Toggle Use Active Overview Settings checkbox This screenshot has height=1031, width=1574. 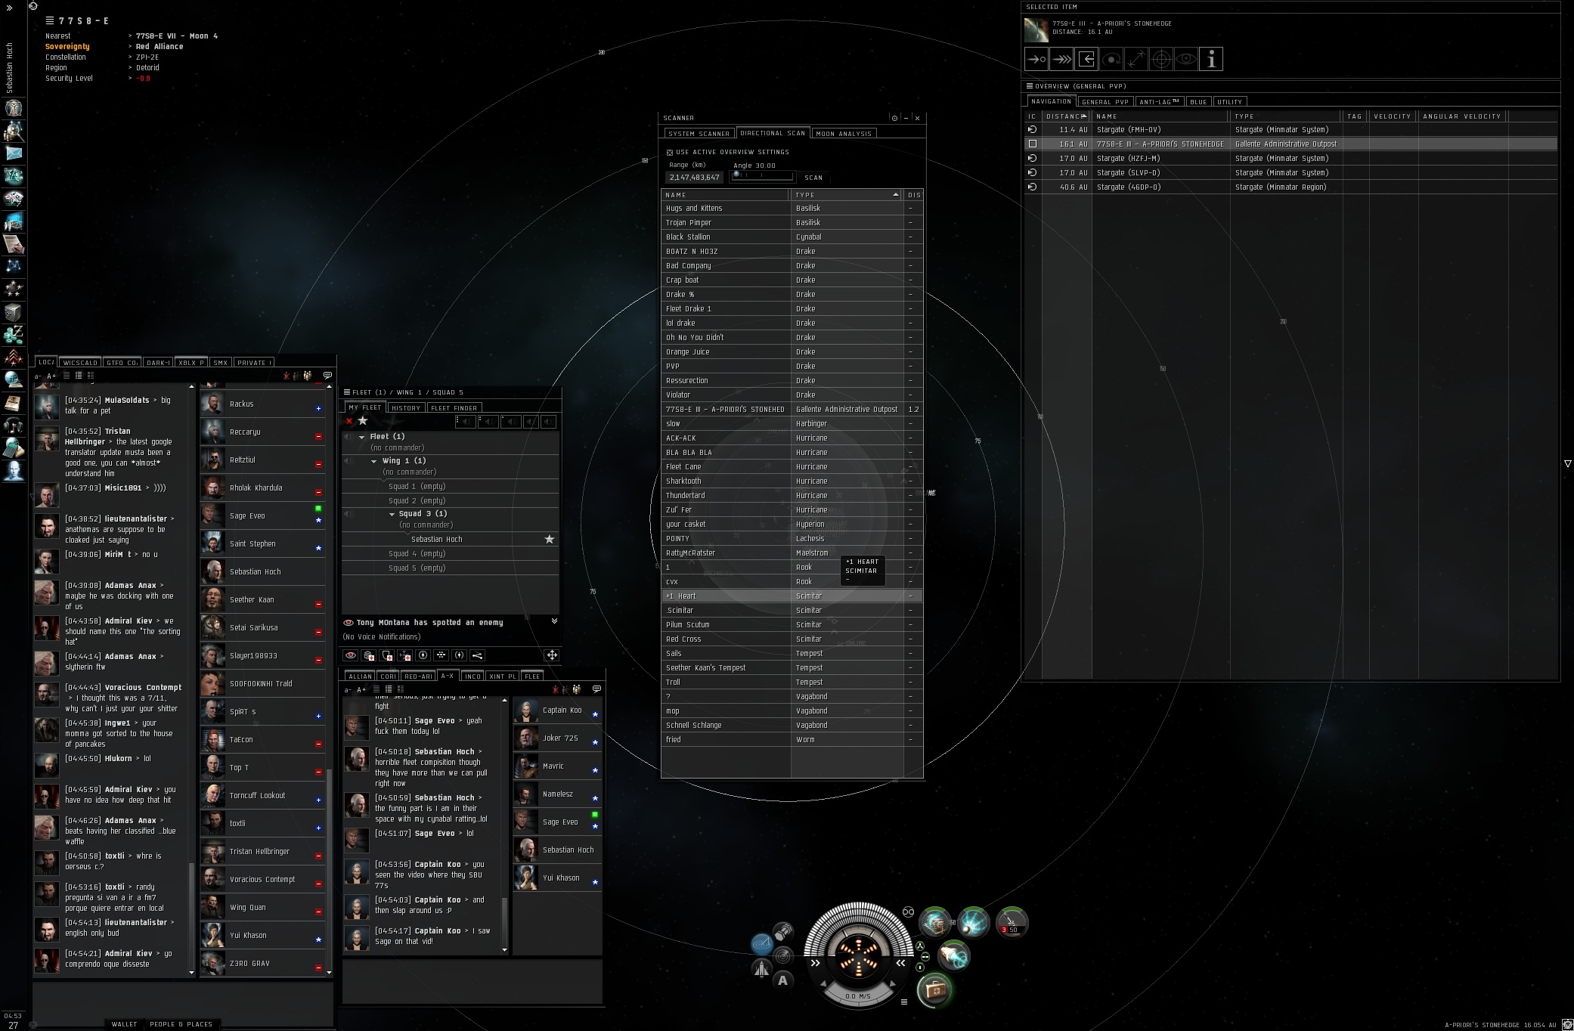670,152
